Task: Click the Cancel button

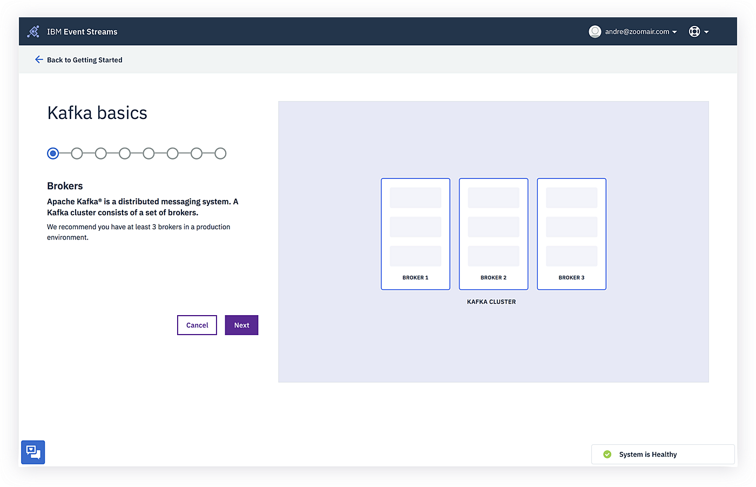Action: pyautogui.click(x=197, y=325)
